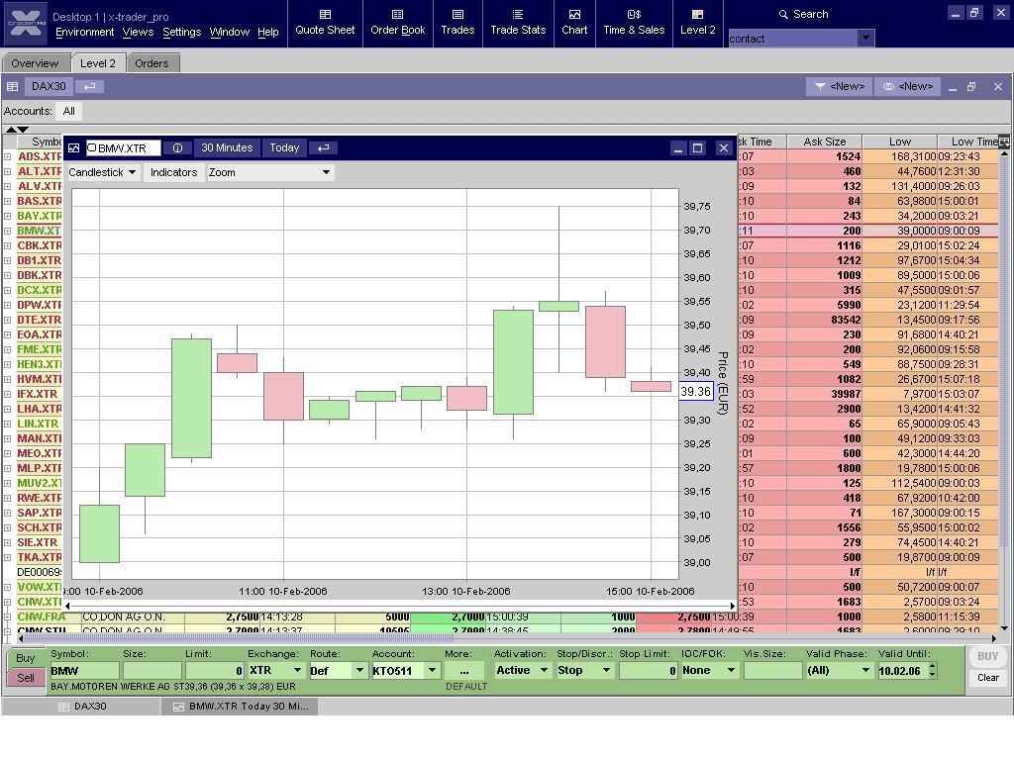Click the chart header return arrow button
Viewport: 1014px width, 760px height.
point(324,148)
